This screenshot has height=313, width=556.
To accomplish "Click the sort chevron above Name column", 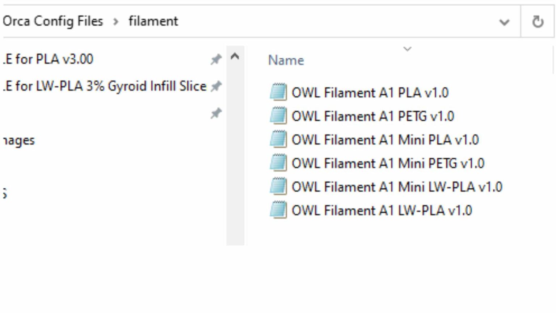I will coord(407,49).
